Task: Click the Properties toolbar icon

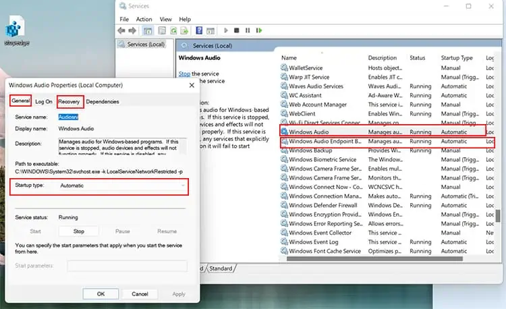Action: (162, 30)
